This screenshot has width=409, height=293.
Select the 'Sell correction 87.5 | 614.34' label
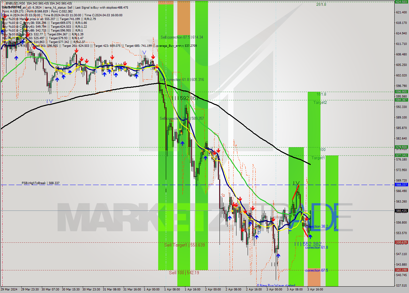(182, 37)
